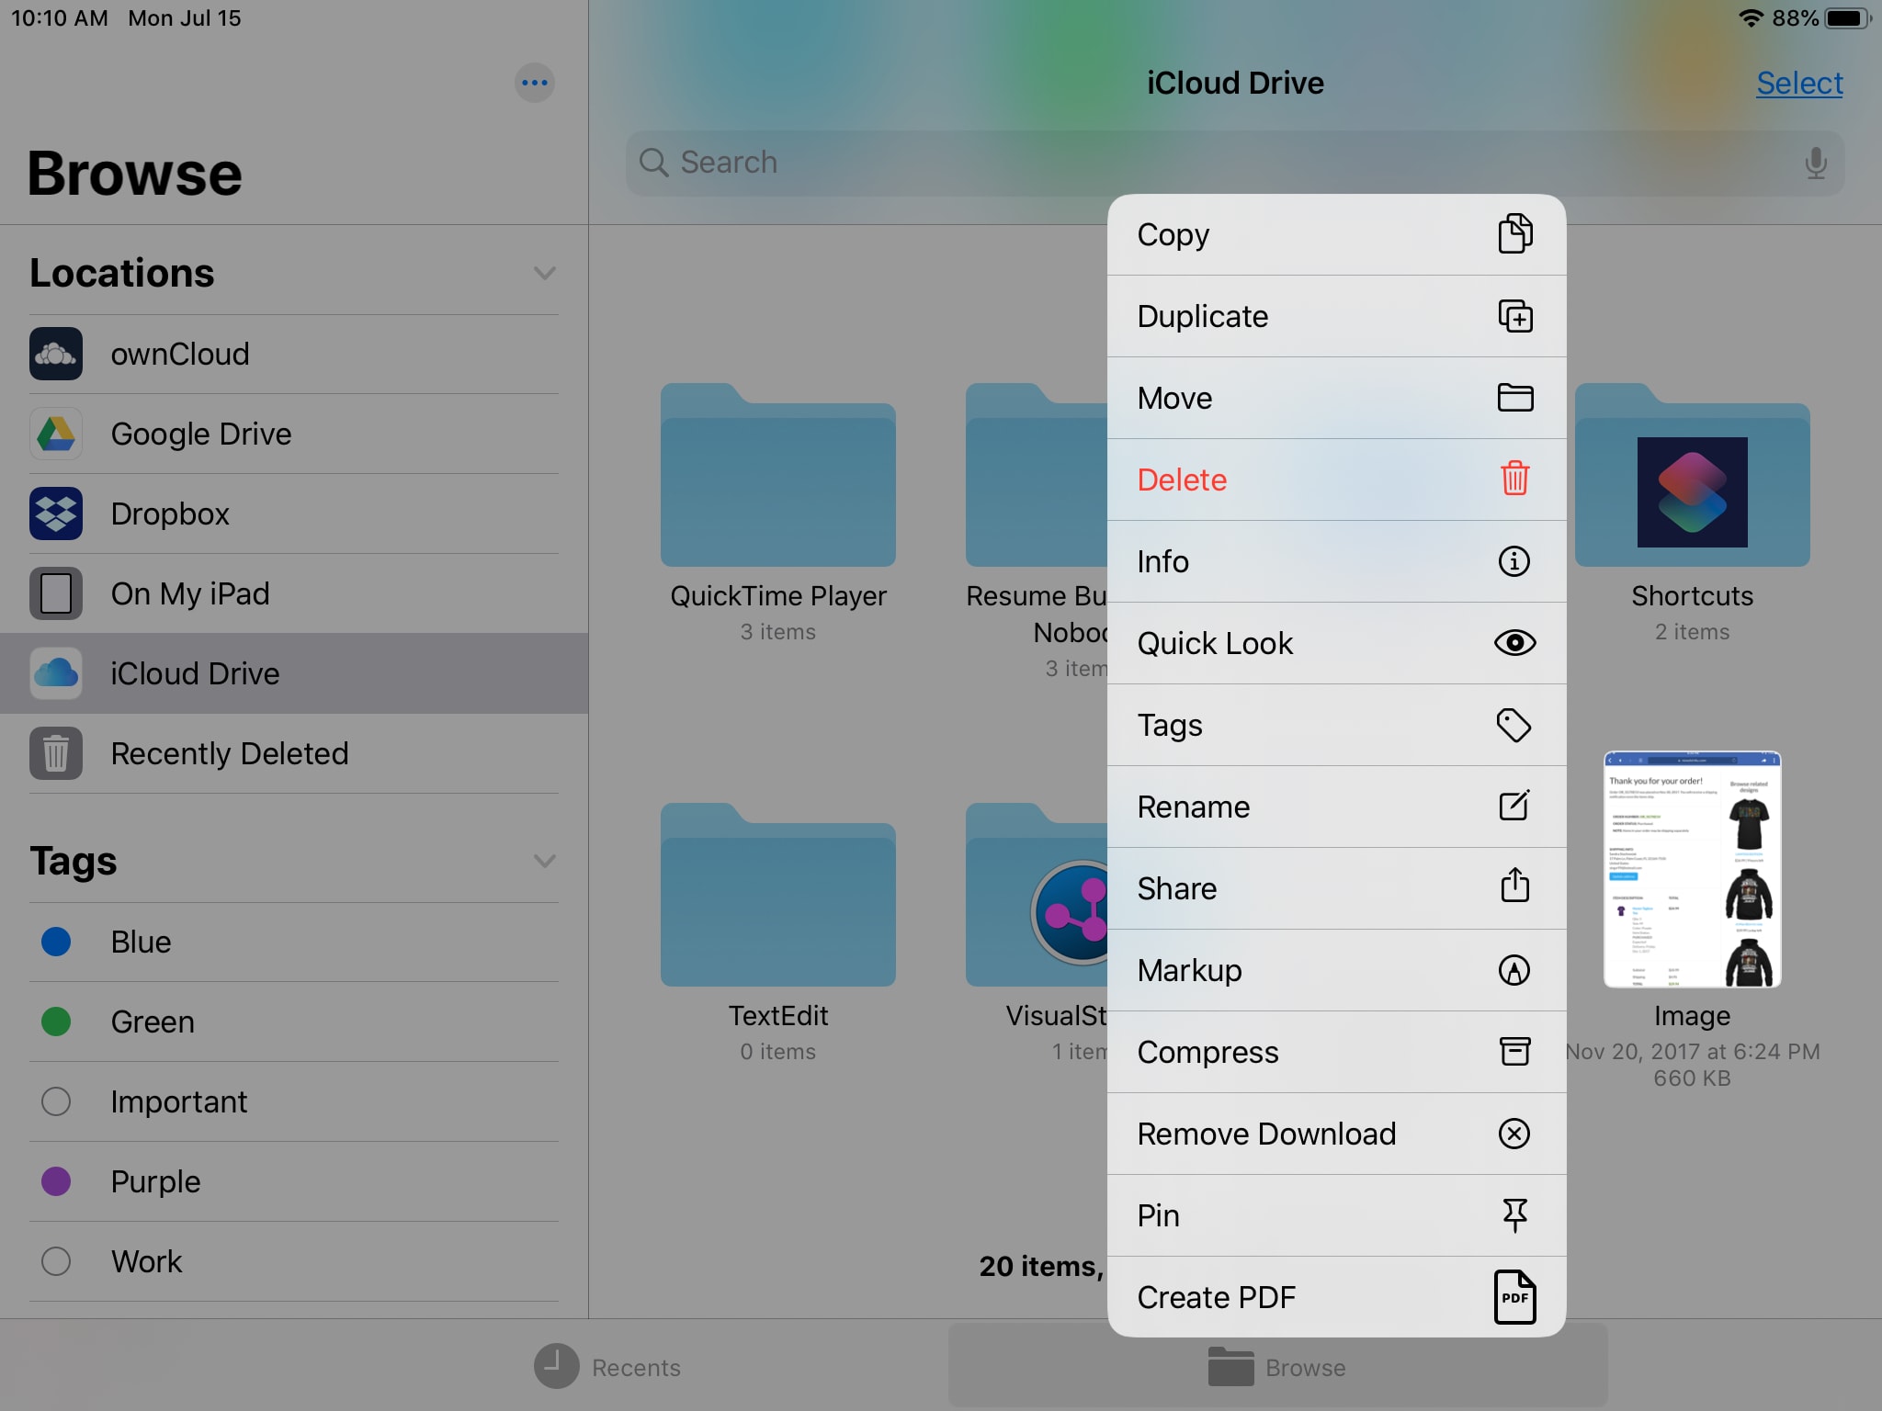The height and width of the screenshot is (1411, 1882).
Task: Click the Copy documents icon
Action: click(1514, 233)
